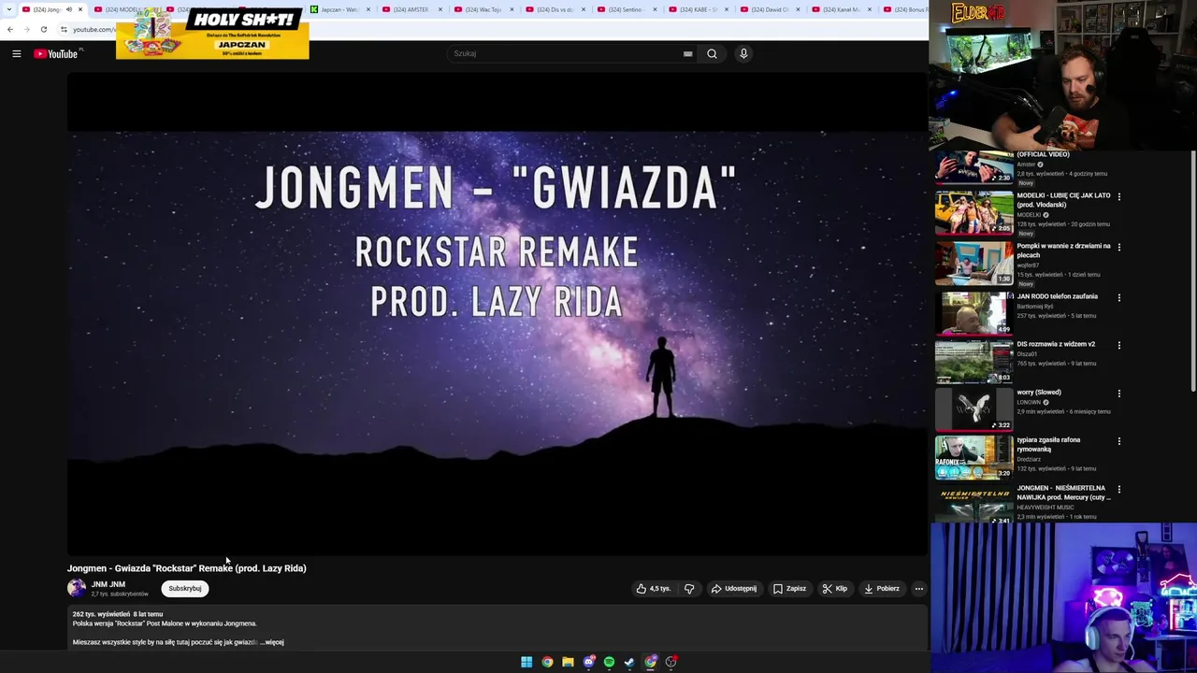This screenshot has height=673, width=1197.
Task: Create a clip with Klip button
Action: click(x=835, y=589)
